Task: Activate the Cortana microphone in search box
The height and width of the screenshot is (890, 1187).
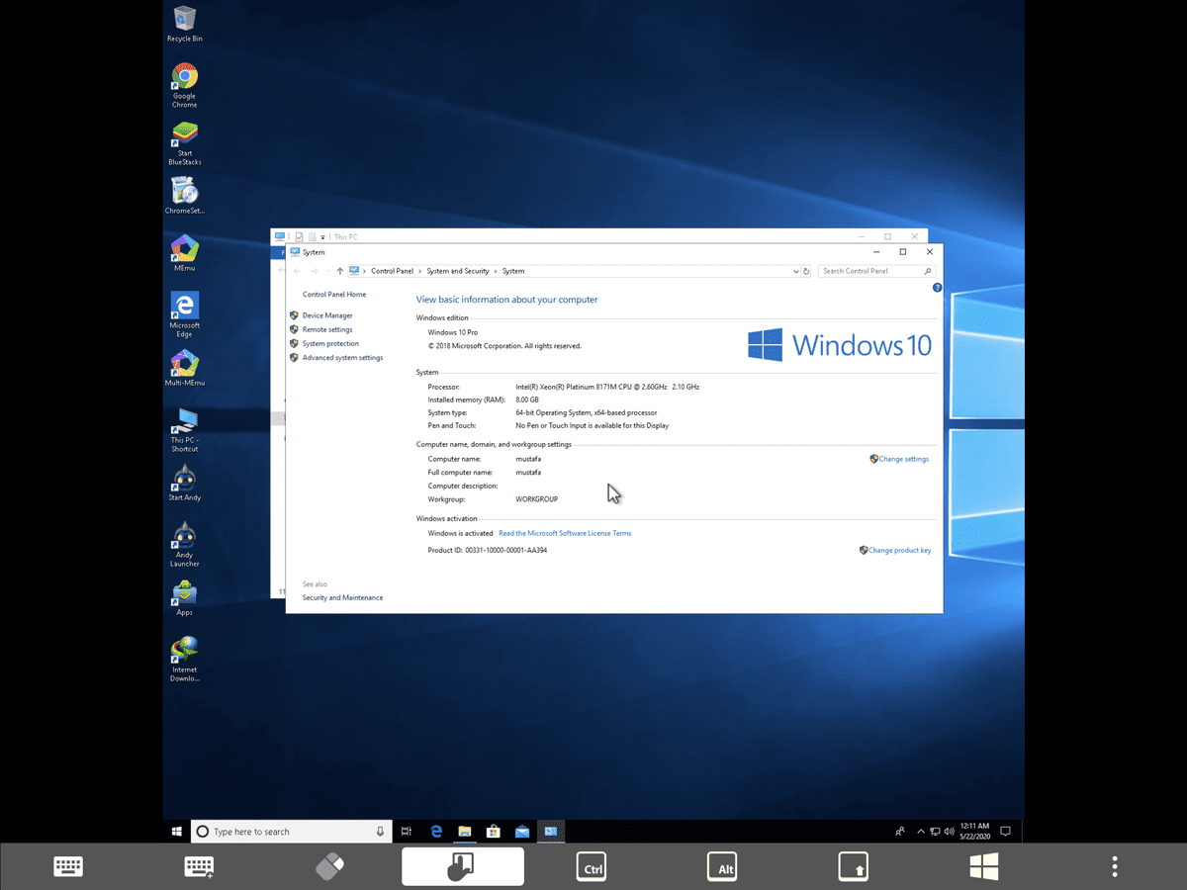Action: 380,832
